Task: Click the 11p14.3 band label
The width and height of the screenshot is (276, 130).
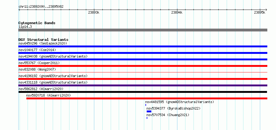Action: tap(25, 27)
